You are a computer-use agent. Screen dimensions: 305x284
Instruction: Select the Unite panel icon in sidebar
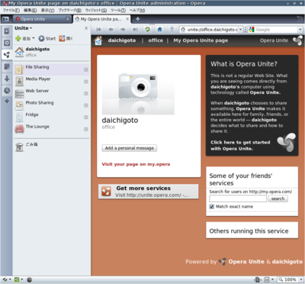tap(7, 54)
